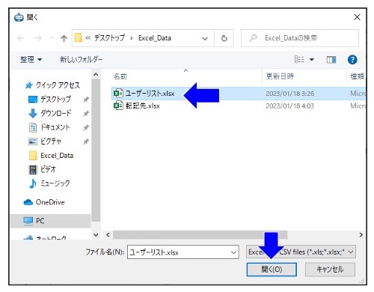Click the Excel icon of 転記先.xlsx
Image resolution: width=374 pixels, height=292 pixels.
(118, 106)
